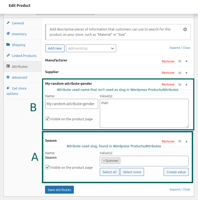198x200 pixels.
Task: Click the wrench icon beside General
Action: (8, 23)
